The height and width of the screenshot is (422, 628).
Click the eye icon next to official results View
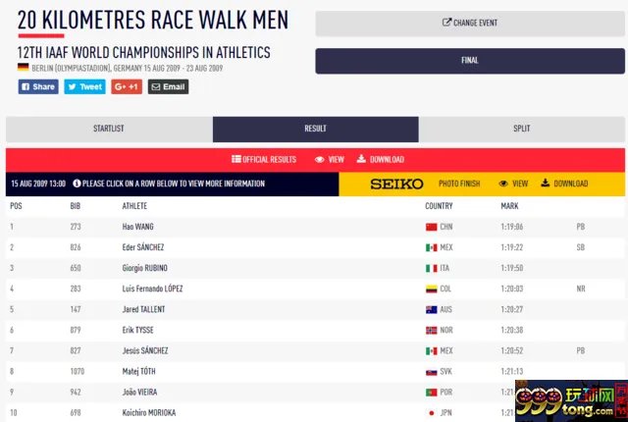coord(319,160)
